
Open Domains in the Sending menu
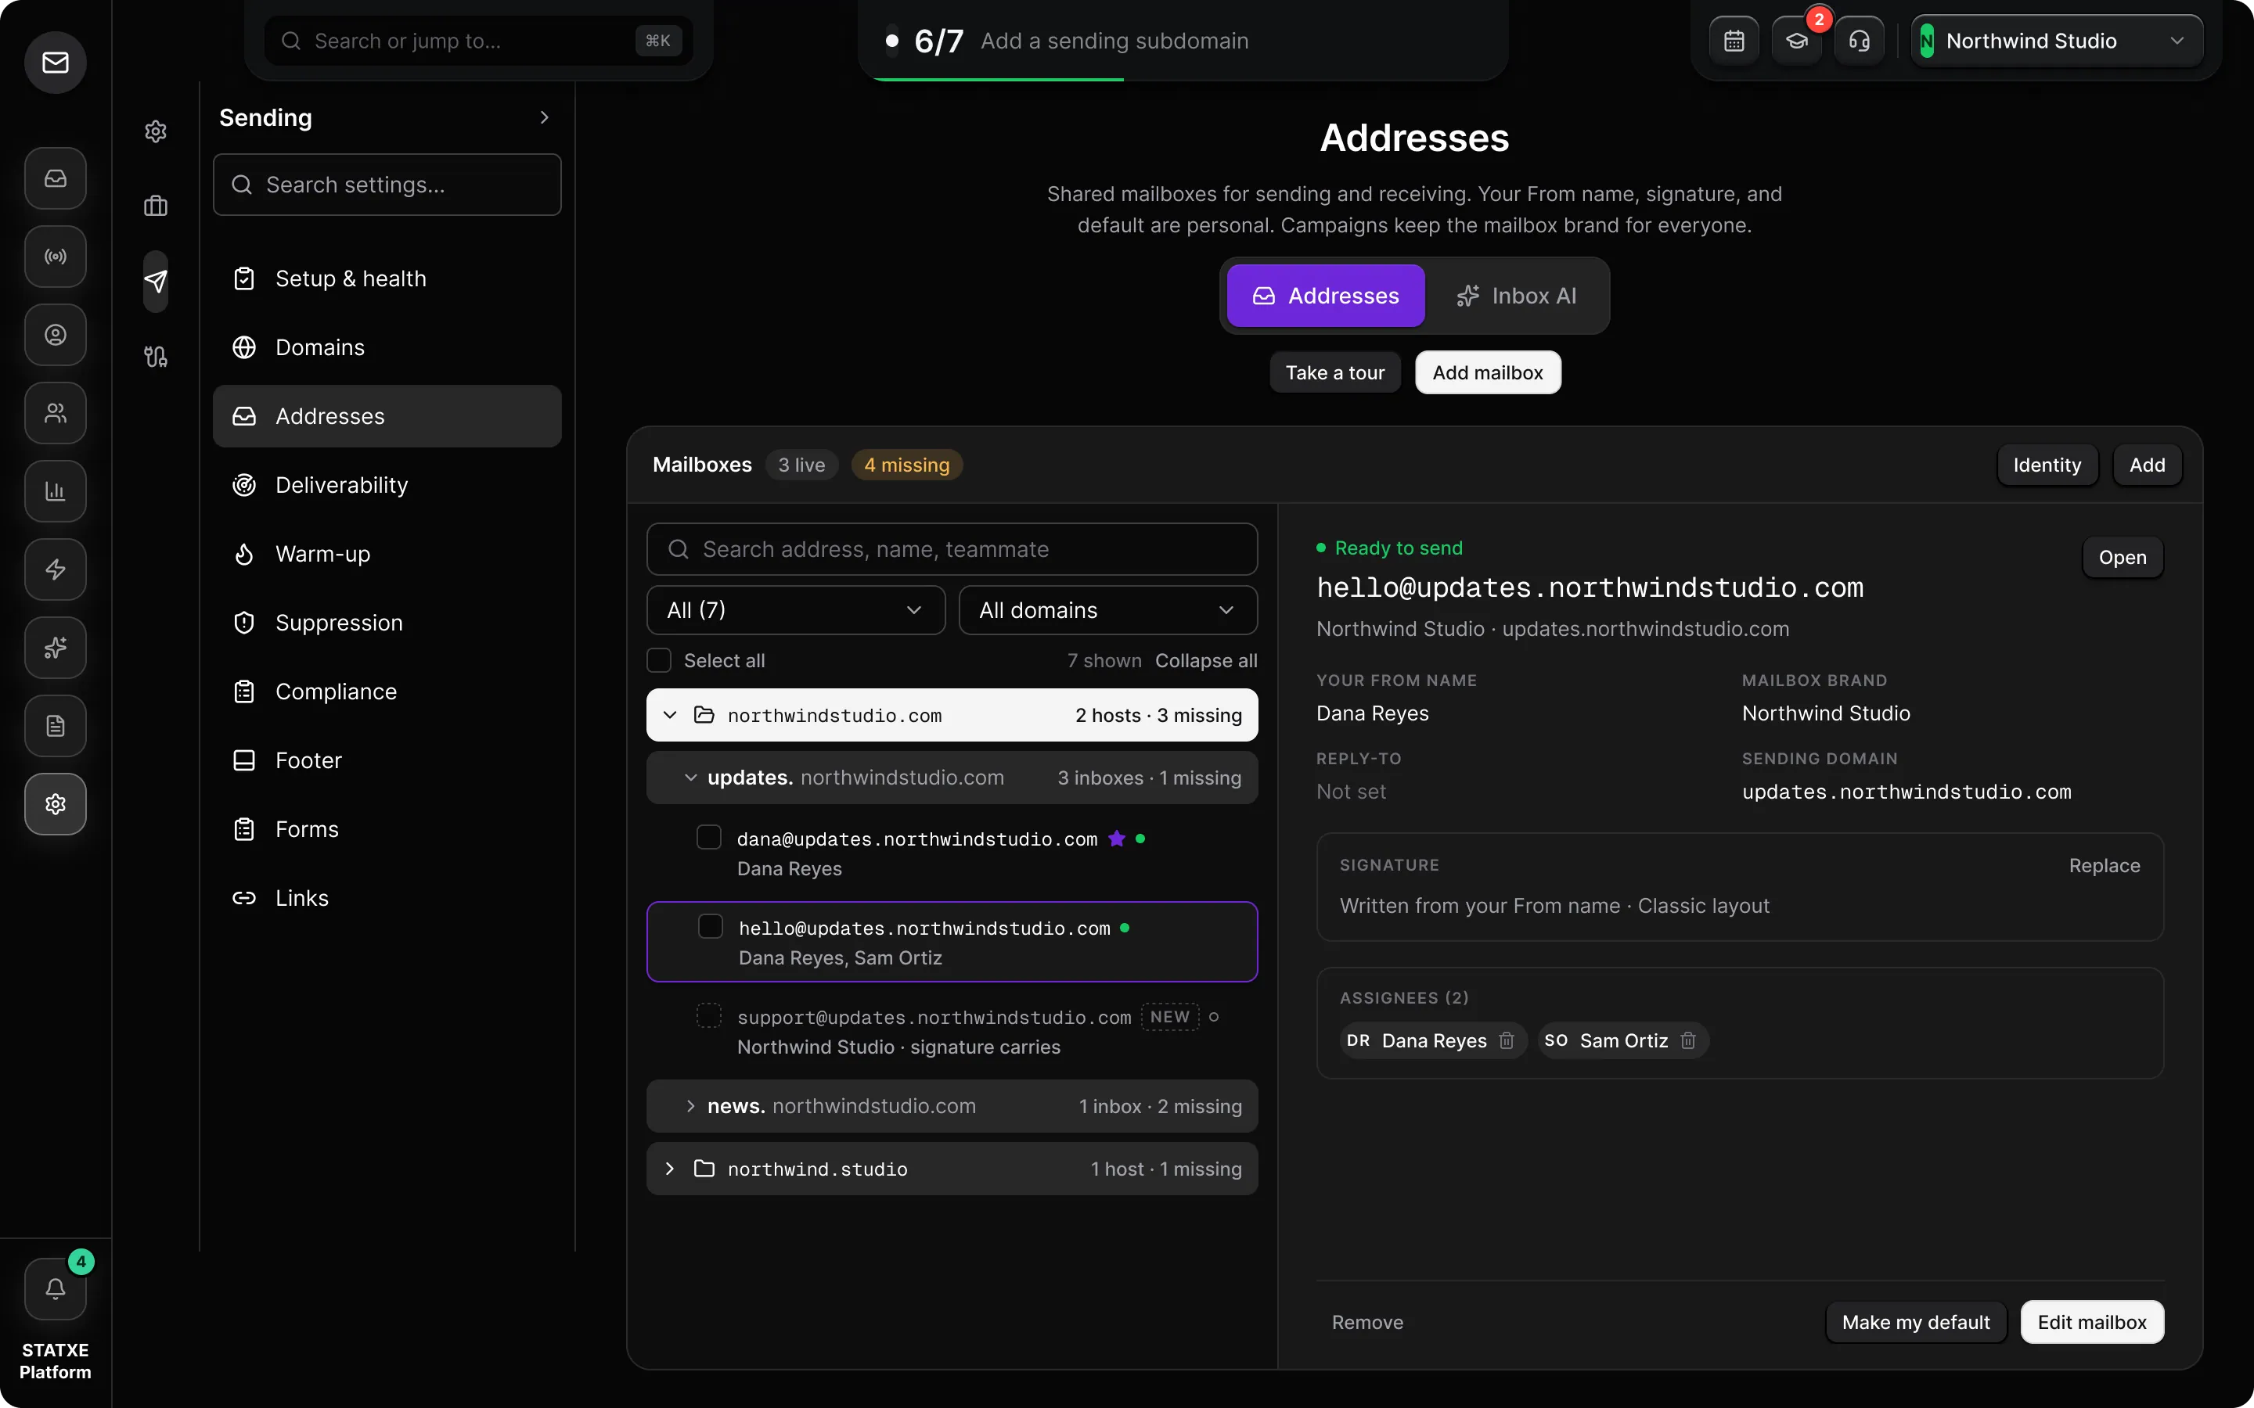387,347
